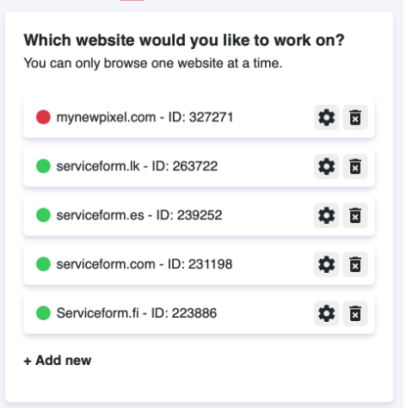Open settings gear for serviceform.com
The image size is (406, 408).
pyautogui.click(x=326, y=264)
